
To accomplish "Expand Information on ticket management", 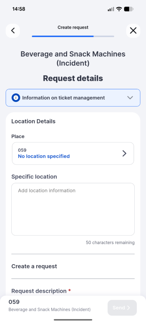I will 73,98.
